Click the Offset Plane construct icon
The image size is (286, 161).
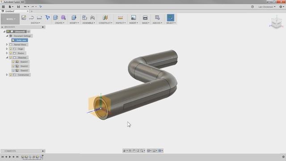pyautogui.click(x=105, y=17)
